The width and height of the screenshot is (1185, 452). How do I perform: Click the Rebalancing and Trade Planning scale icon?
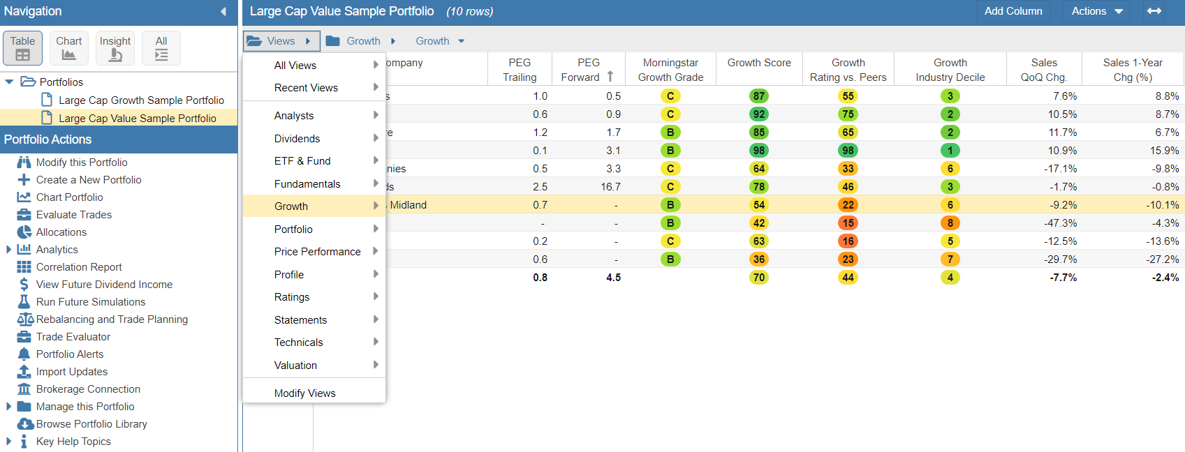click(25, 319)
